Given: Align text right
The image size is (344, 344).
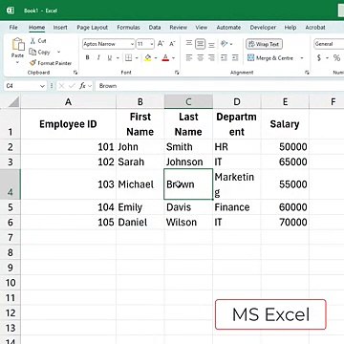Looking at the screenshot, I should point(211,57).
